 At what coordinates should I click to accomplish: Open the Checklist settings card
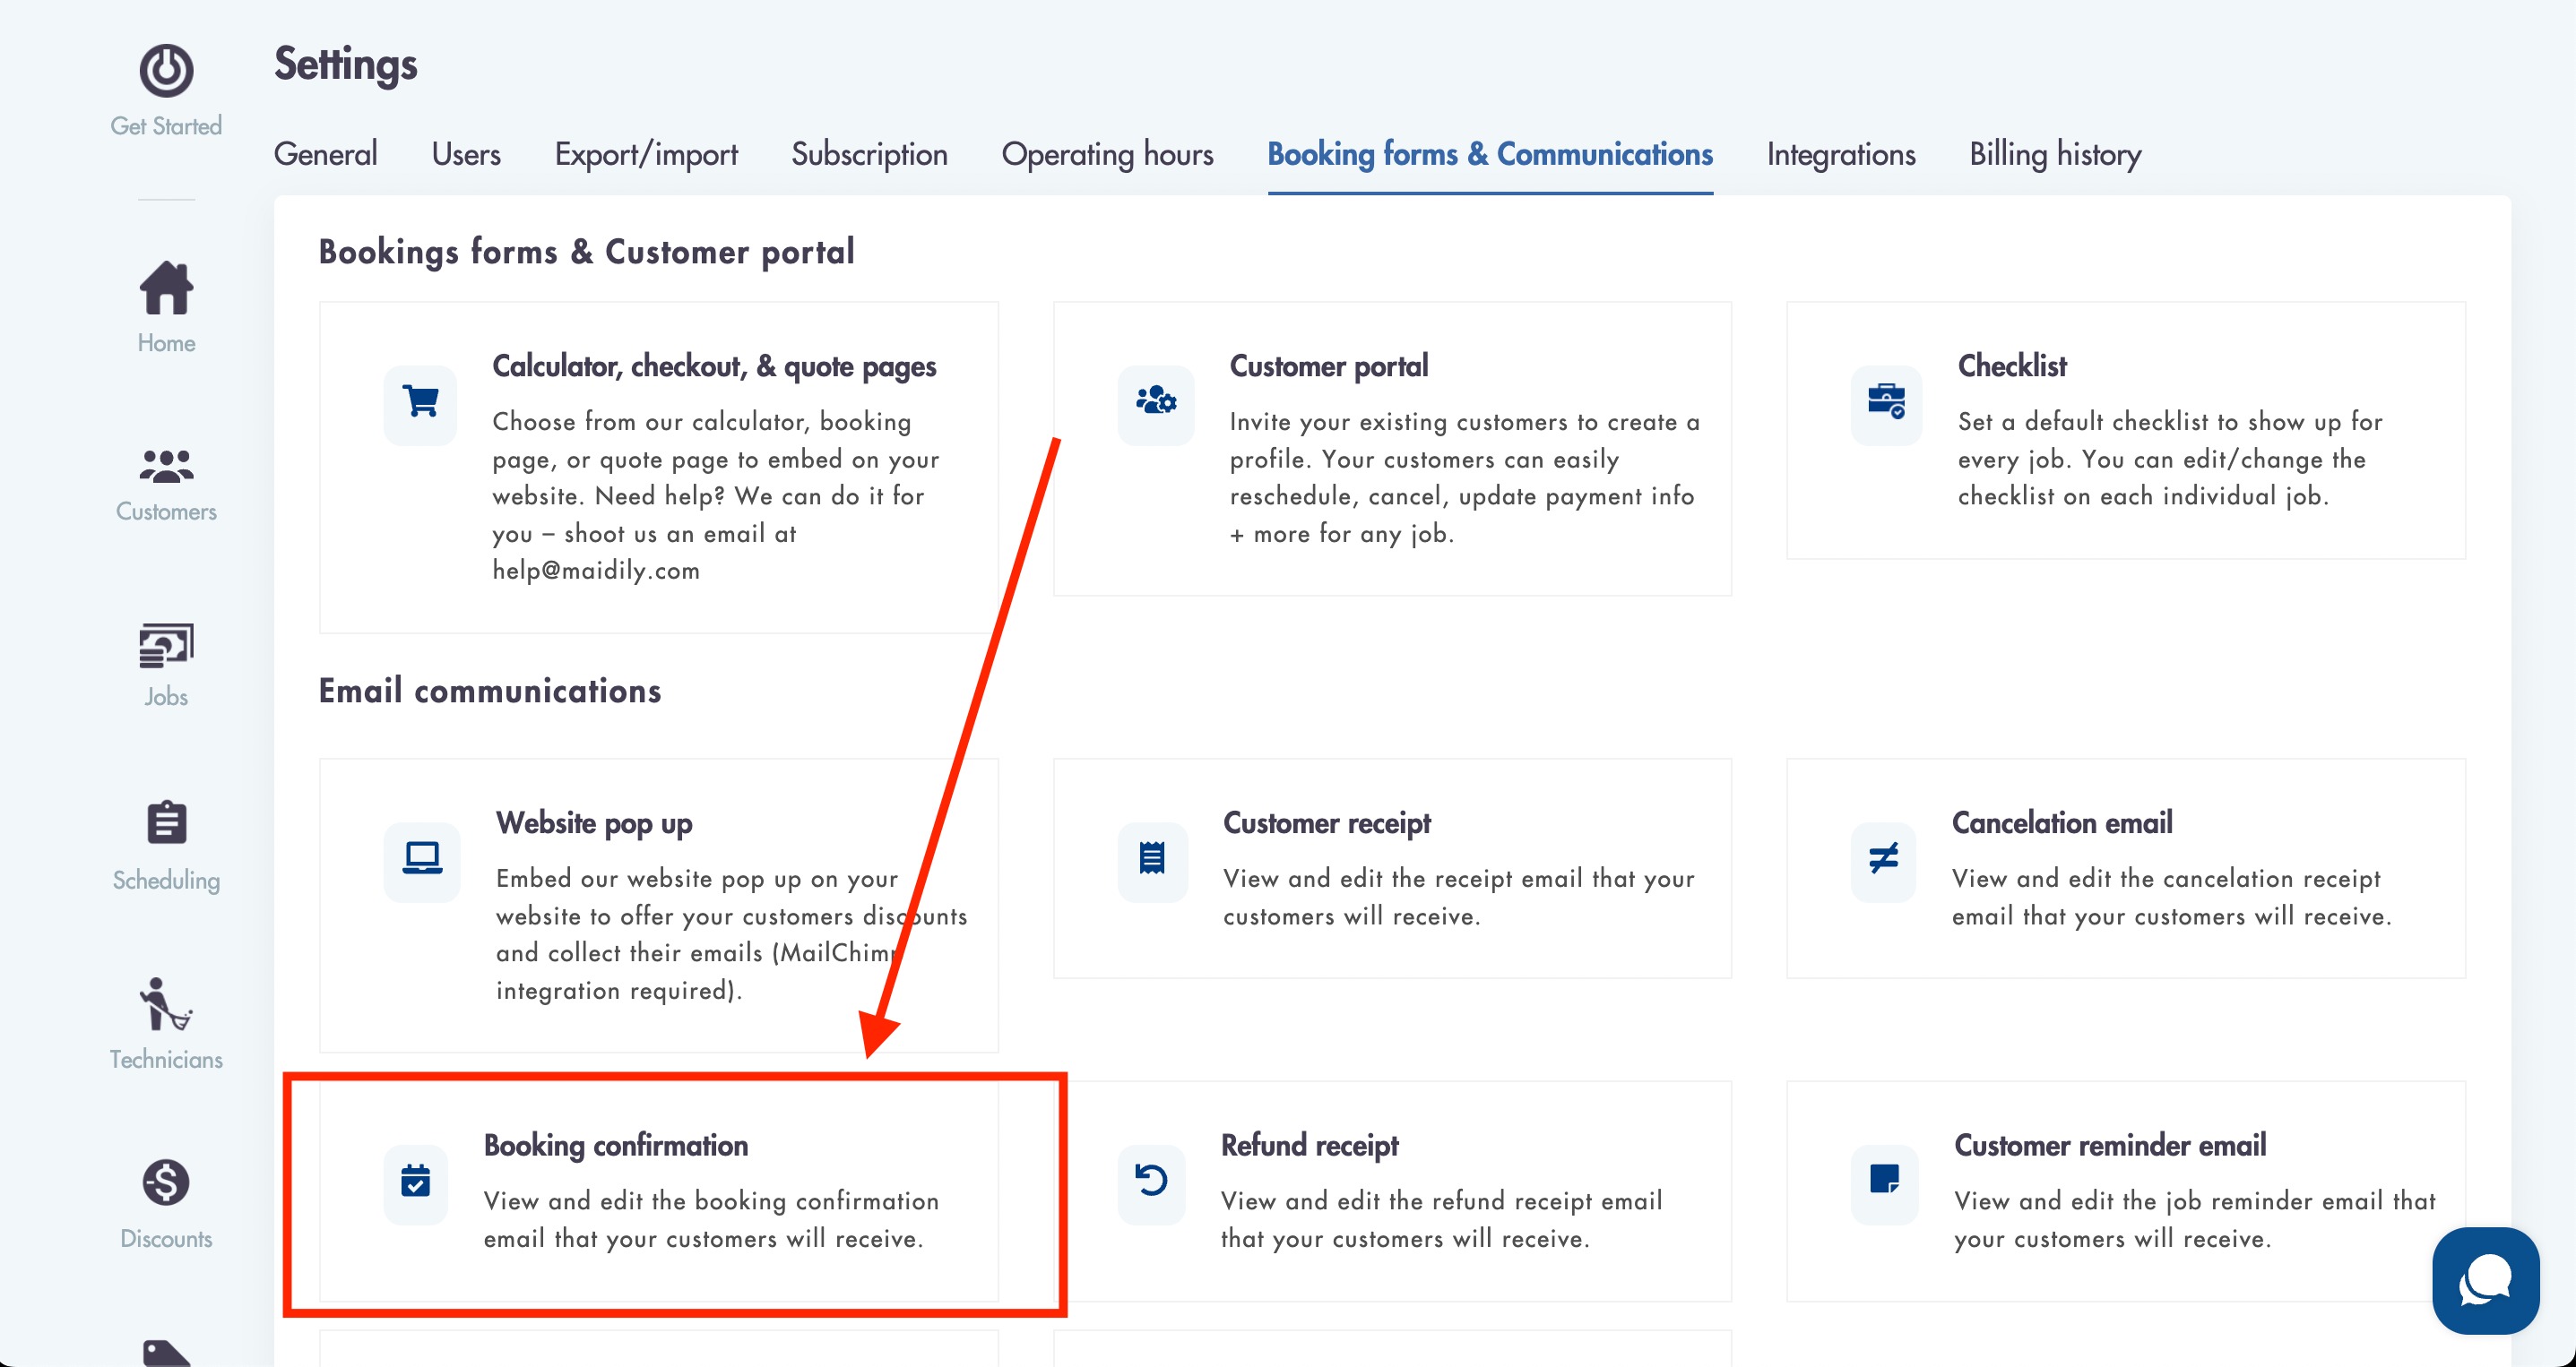2126,431
